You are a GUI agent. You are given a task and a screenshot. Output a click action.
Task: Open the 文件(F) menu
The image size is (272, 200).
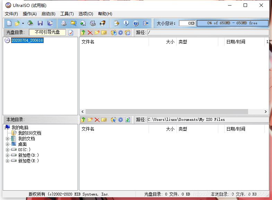click(11, 14)
